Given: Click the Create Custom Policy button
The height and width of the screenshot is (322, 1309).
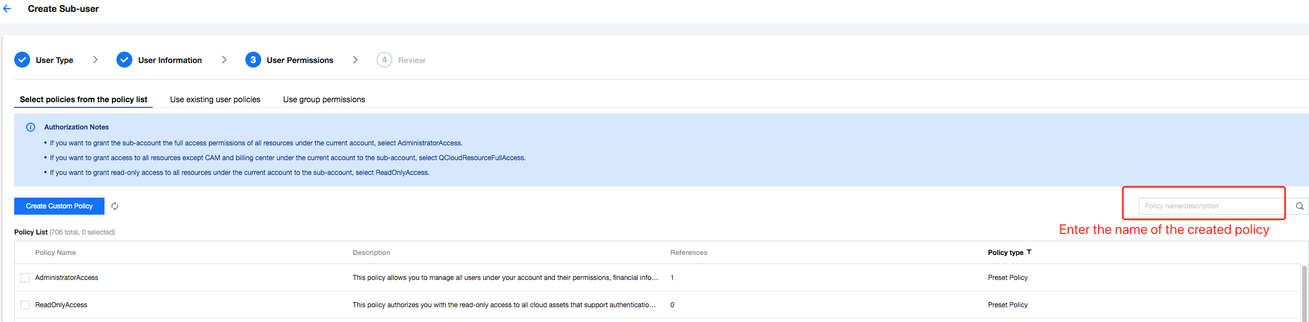Looking at the screenshot, I should (59, 206).
